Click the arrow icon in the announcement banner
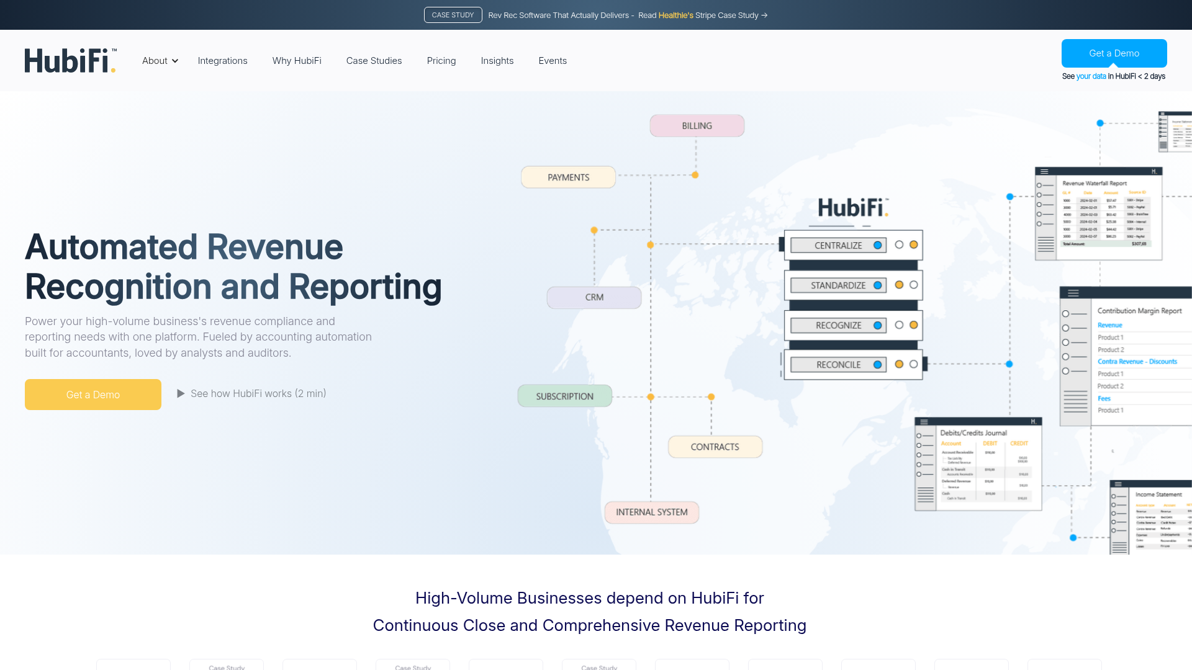The width and height of the screenshot is (1192, 670). coord(764,15)
